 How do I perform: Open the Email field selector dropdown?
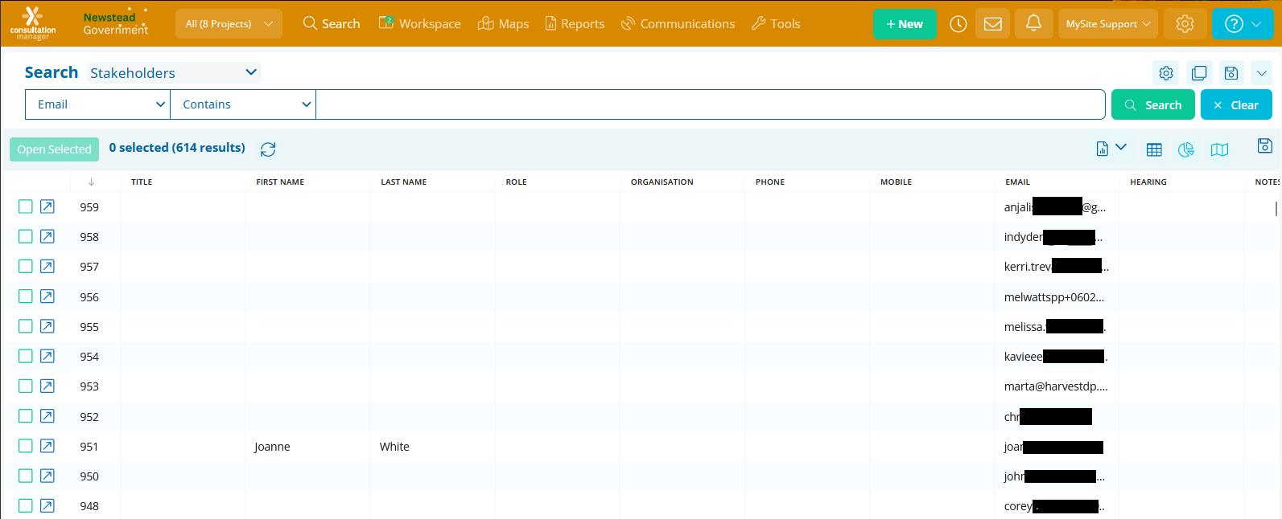(x=98, y=104)
